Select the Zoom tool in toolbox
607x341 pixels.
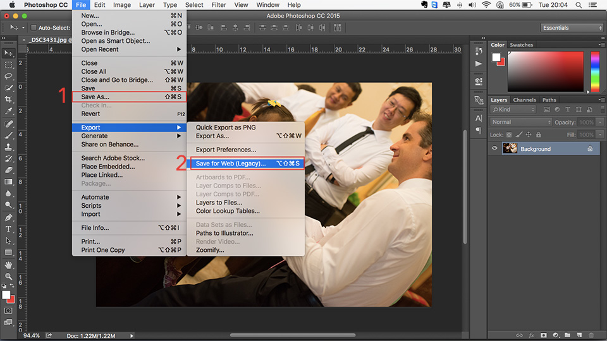8,277
